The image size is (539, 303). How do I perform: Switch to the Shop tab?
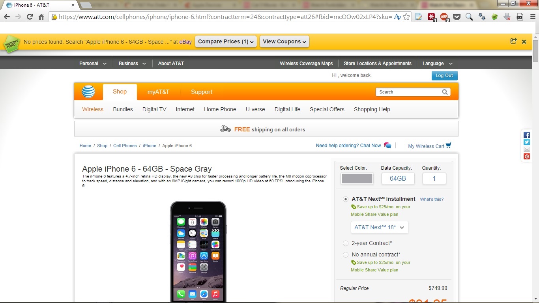pyautogui.click(x=120, y=92)
